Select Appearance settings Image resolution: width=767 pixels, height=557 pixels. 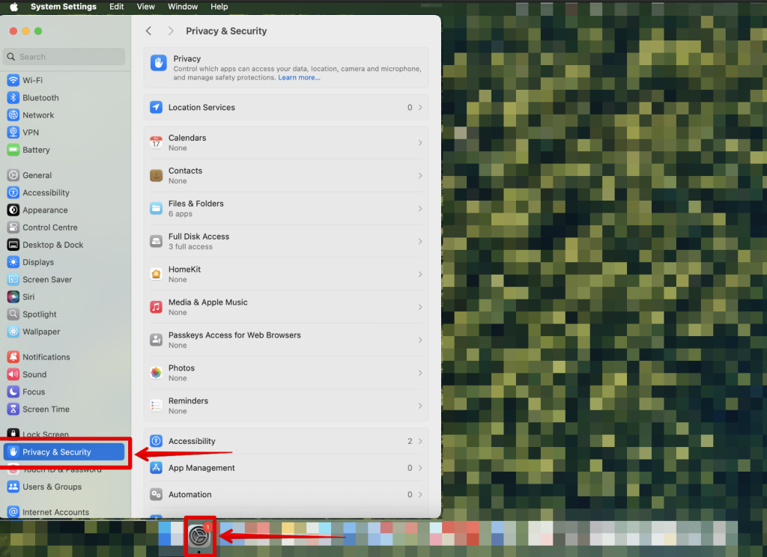pos(64,210)
